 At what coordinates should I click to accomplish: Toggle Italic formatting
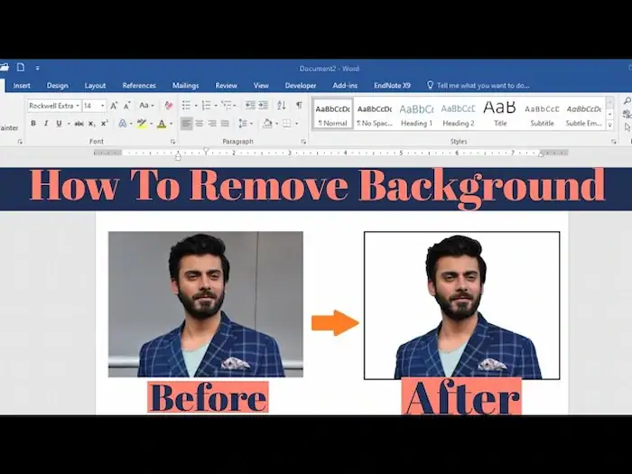(x=46, y=124)
